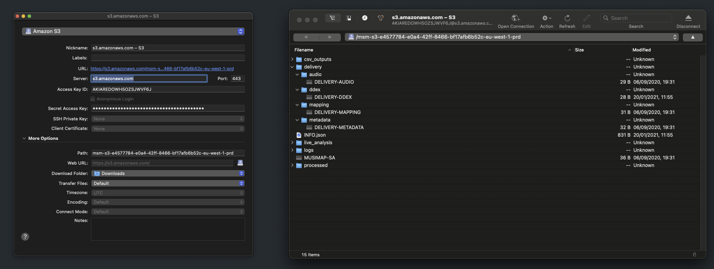The width and height of the screenshot is (714, 269).
Task: Collapse the delivery folder
Action: [x=292, y=67]
